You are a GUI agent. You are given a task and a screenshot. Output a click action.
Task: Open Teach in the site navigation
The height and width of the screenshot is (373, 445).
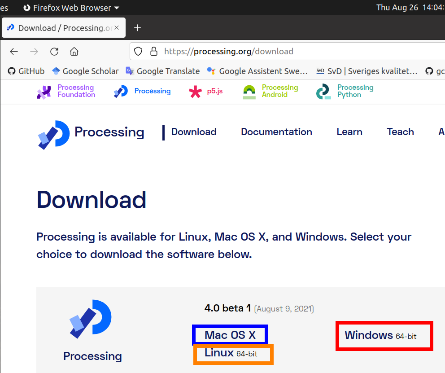401,132
